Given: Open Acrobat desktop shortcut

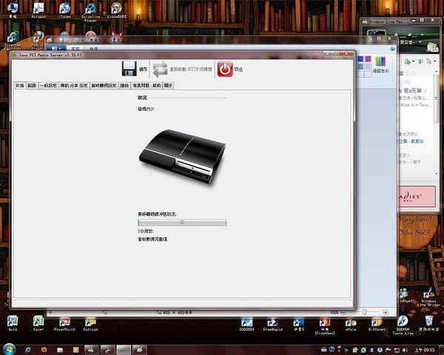Looking at the screenshot, I should click(38, 10).
